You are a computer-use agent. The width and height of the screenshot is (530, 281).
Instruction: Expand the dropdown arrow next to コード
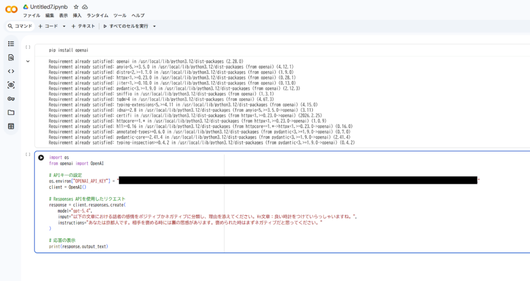coord(64,26)
